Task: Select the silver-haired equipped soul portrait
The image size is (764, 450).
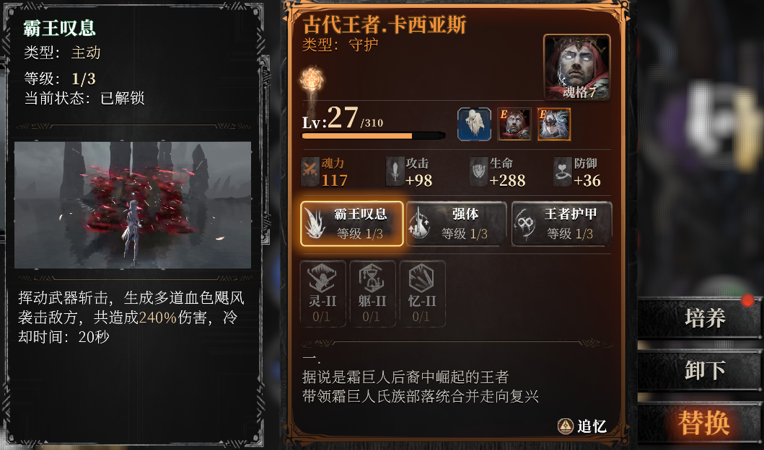Action: click(x=554, y=124)
